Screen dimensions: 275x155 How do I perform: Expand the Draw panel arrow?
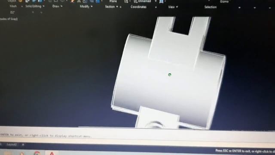pyautogui.click(x=61, y=6)
